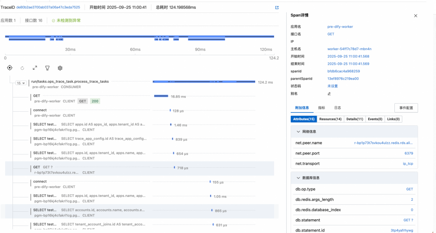The image size is (436, 233).
Task: Collapse the 数据库信息 section
Action: (298, 178)
